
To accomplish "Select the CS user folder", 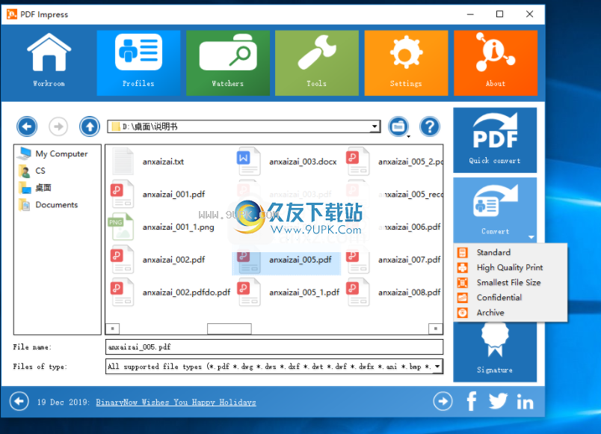I will [x=32, y=171].
